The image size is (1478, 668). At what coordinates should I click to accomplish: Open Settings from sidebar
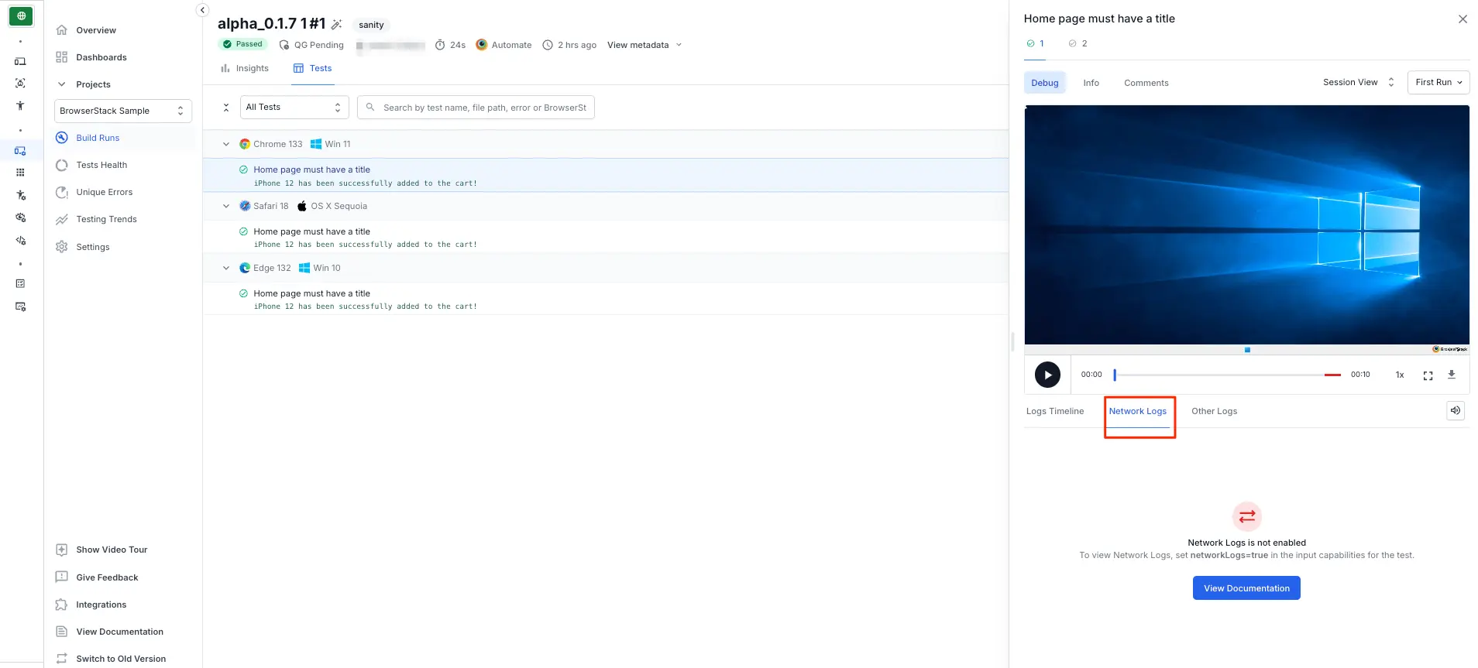tap(93, 247)
